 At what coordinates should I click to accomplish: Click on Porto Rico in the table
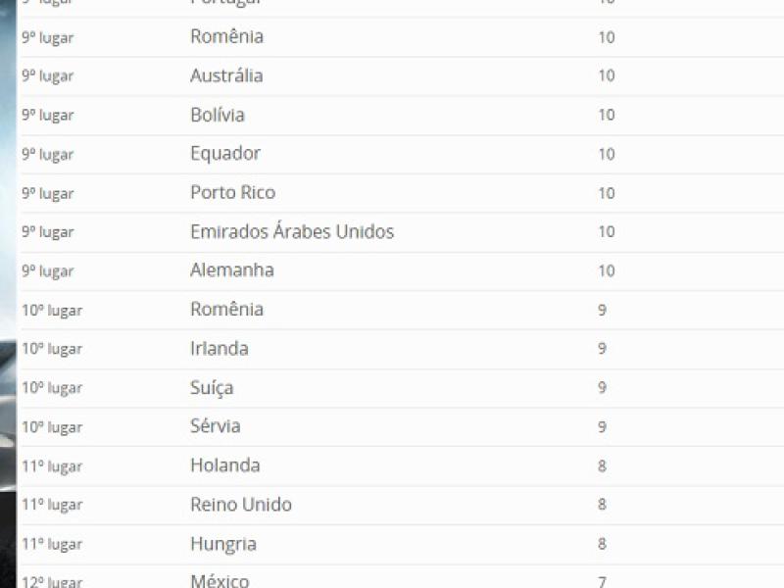click(232, 193)
